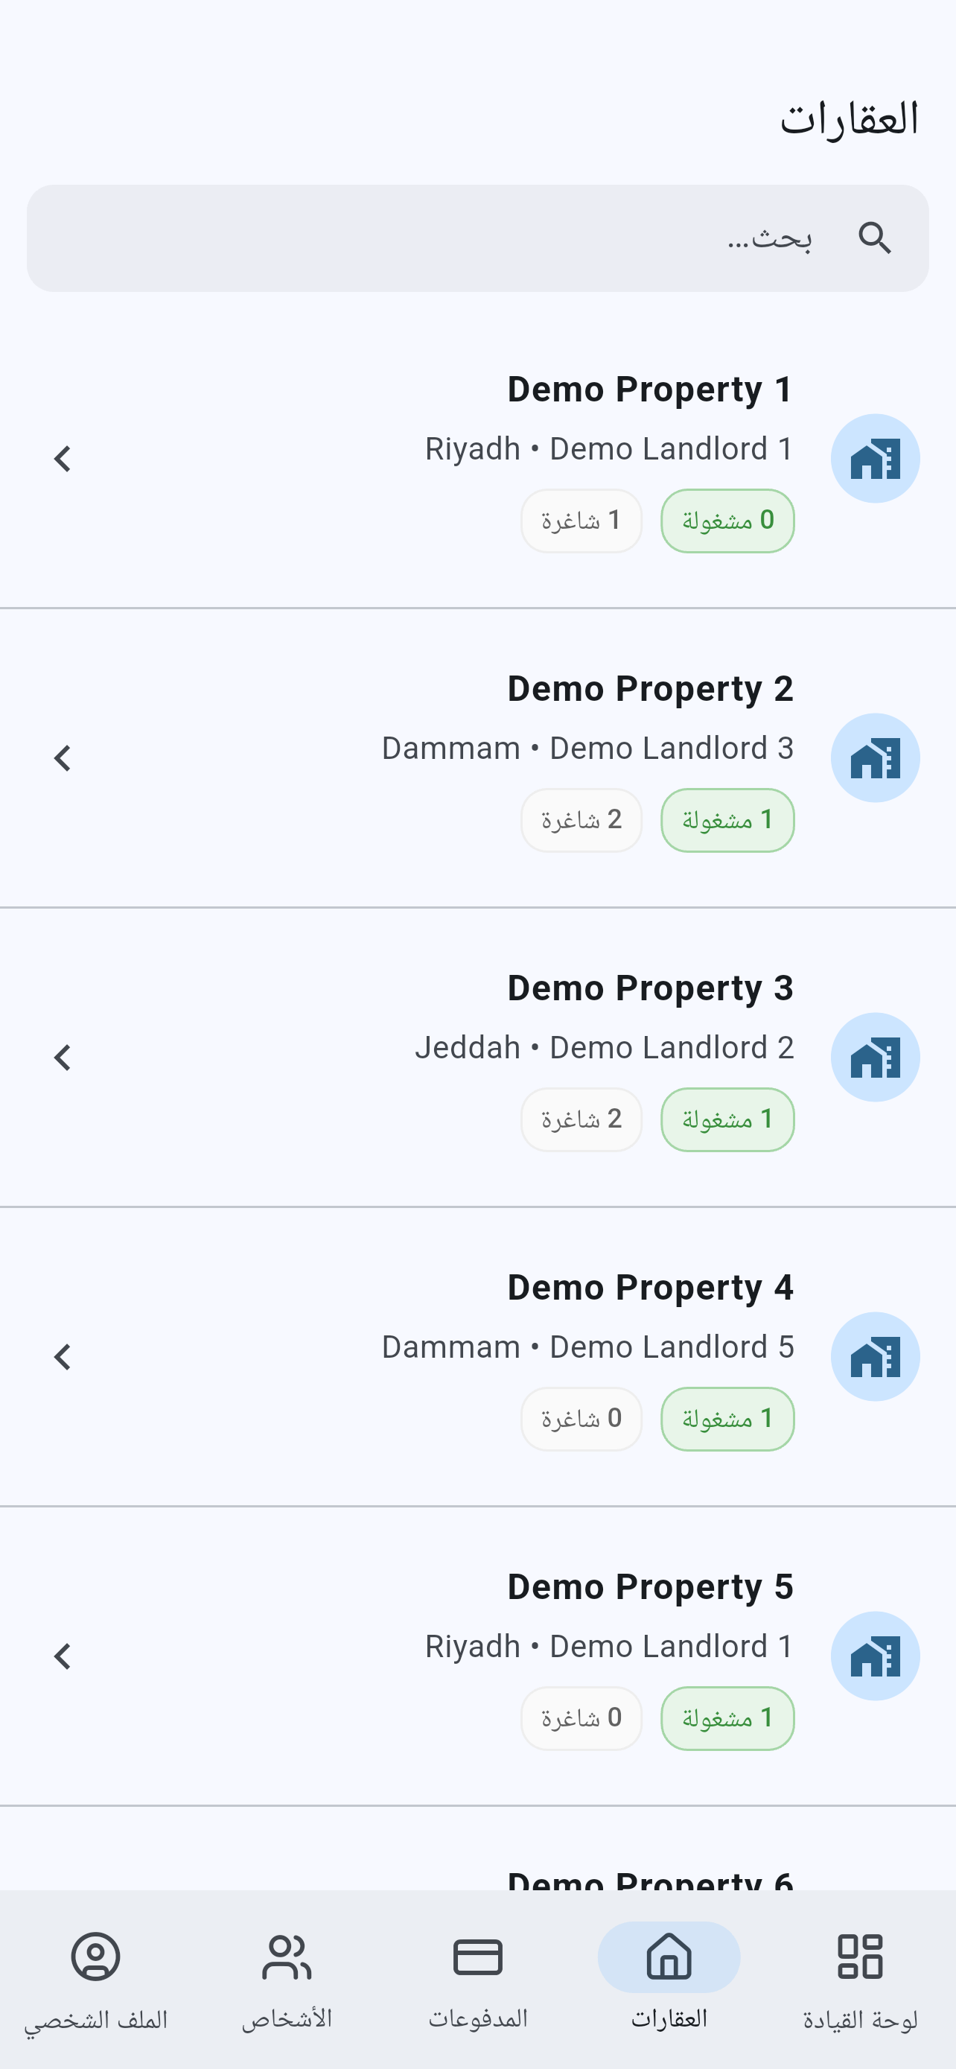
Task: Open the الأشخاص people tab
Action: tap(287, 1979)
